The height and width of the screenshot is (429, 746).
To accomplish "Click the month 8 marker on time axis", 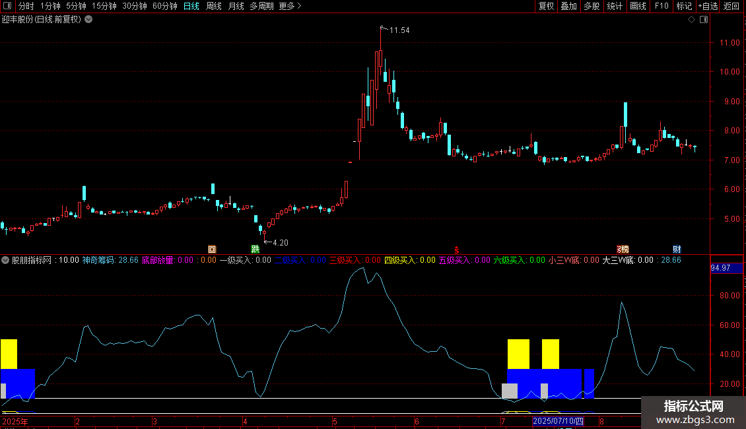I will click(601, 421).
